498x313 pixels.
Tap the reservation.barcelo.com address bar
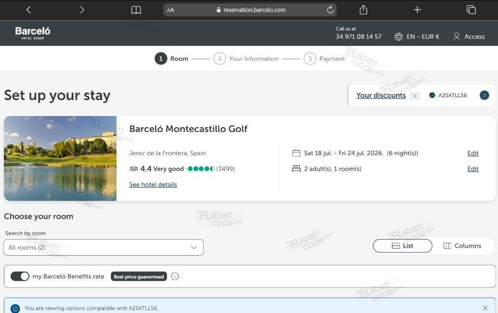coord(250,10)
